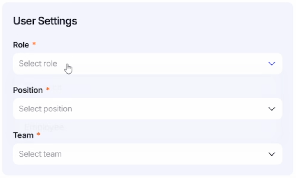The width and height of the screenshot is (296, 178).
Task: Click the chevron icon in Team field
Action: pos(272,154)
